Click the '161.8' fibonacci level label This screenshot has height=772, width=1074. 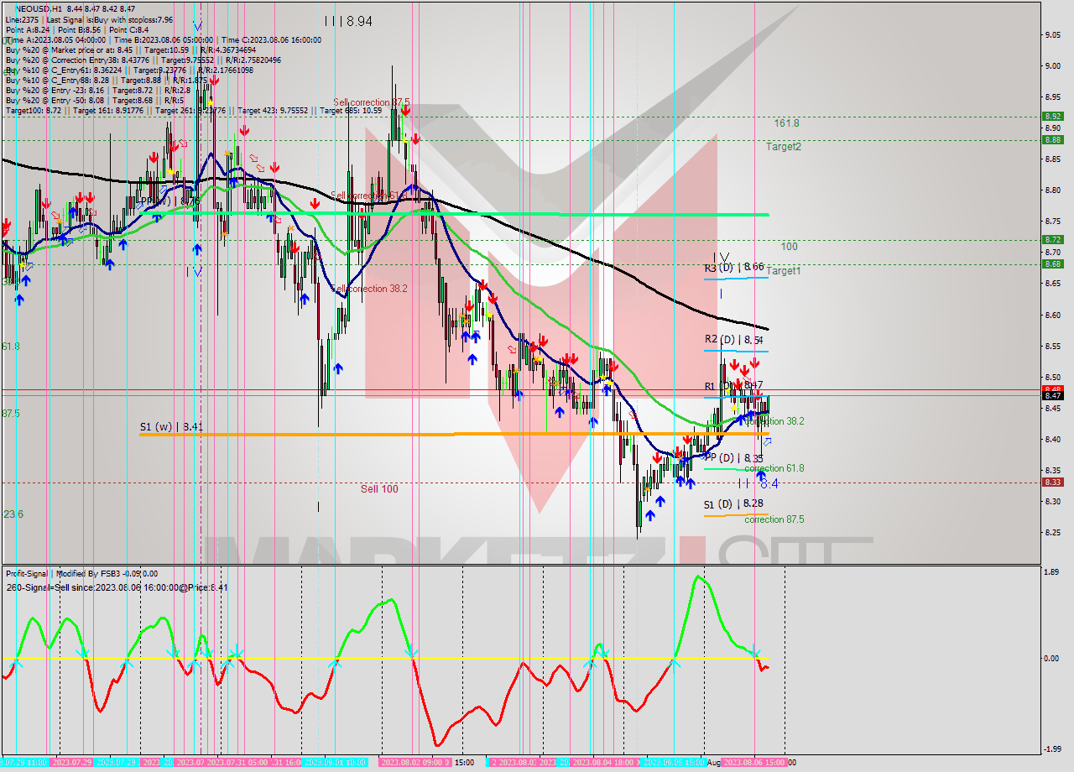click(x=786, y=123)
